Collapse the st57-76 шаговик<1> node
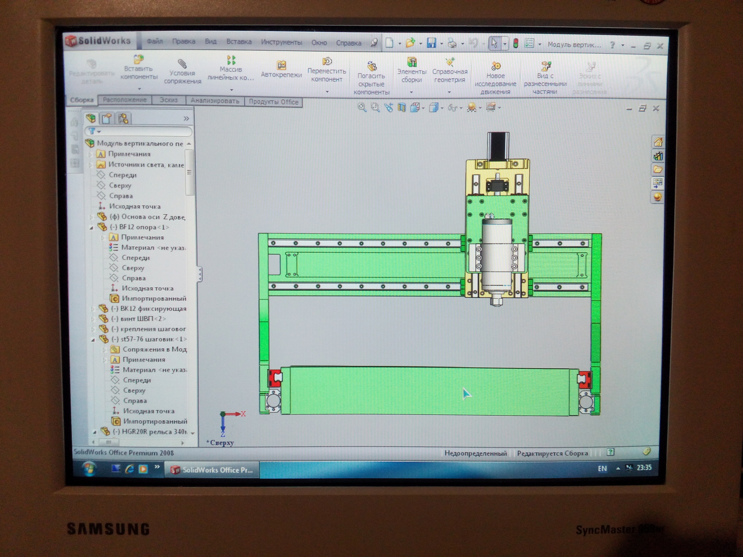This screenshot has height=557, width=743. (93, 340)
